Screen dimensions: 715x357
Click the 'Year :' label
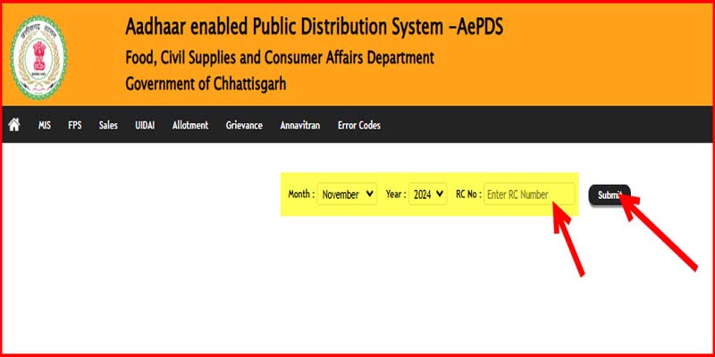[x=396, y=194]
